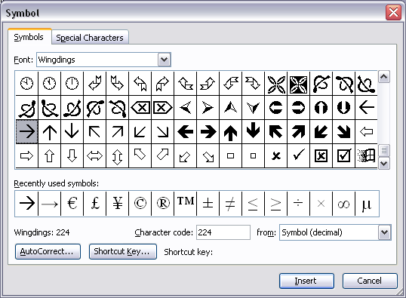
Task: Choose the down arrow in black circle
Action: point(344,107)
